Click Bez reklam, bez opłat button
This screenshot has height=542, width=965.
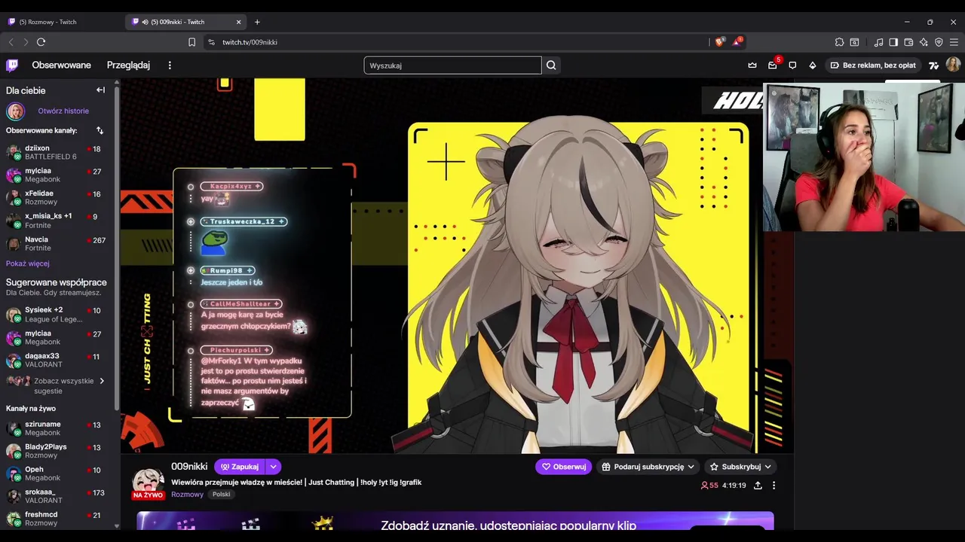coord(873,65)
